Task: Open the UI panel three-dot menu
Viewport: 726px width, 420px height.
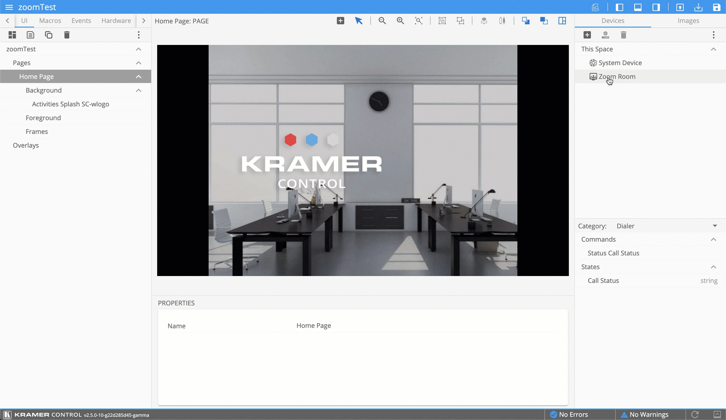Action: [x=139, y=35]
